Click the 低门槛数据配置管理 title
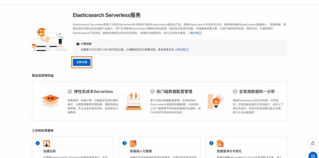319x158 pixels. [x=174, y=91]
